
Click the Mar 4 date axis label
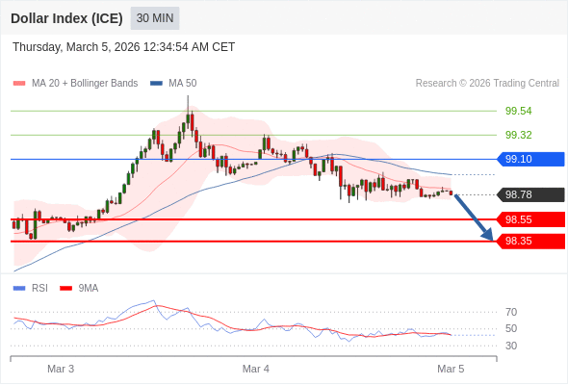256,369
